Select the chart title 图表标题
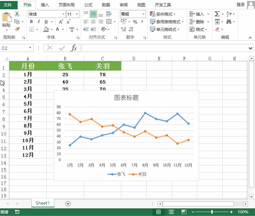The height and width of the screenshot is (216, 255). (x=126, y=98)
